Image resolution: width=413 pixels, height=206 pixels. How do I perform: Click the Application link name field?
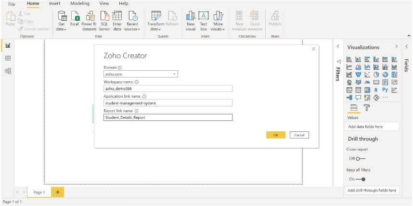click(x=168, y=103)
